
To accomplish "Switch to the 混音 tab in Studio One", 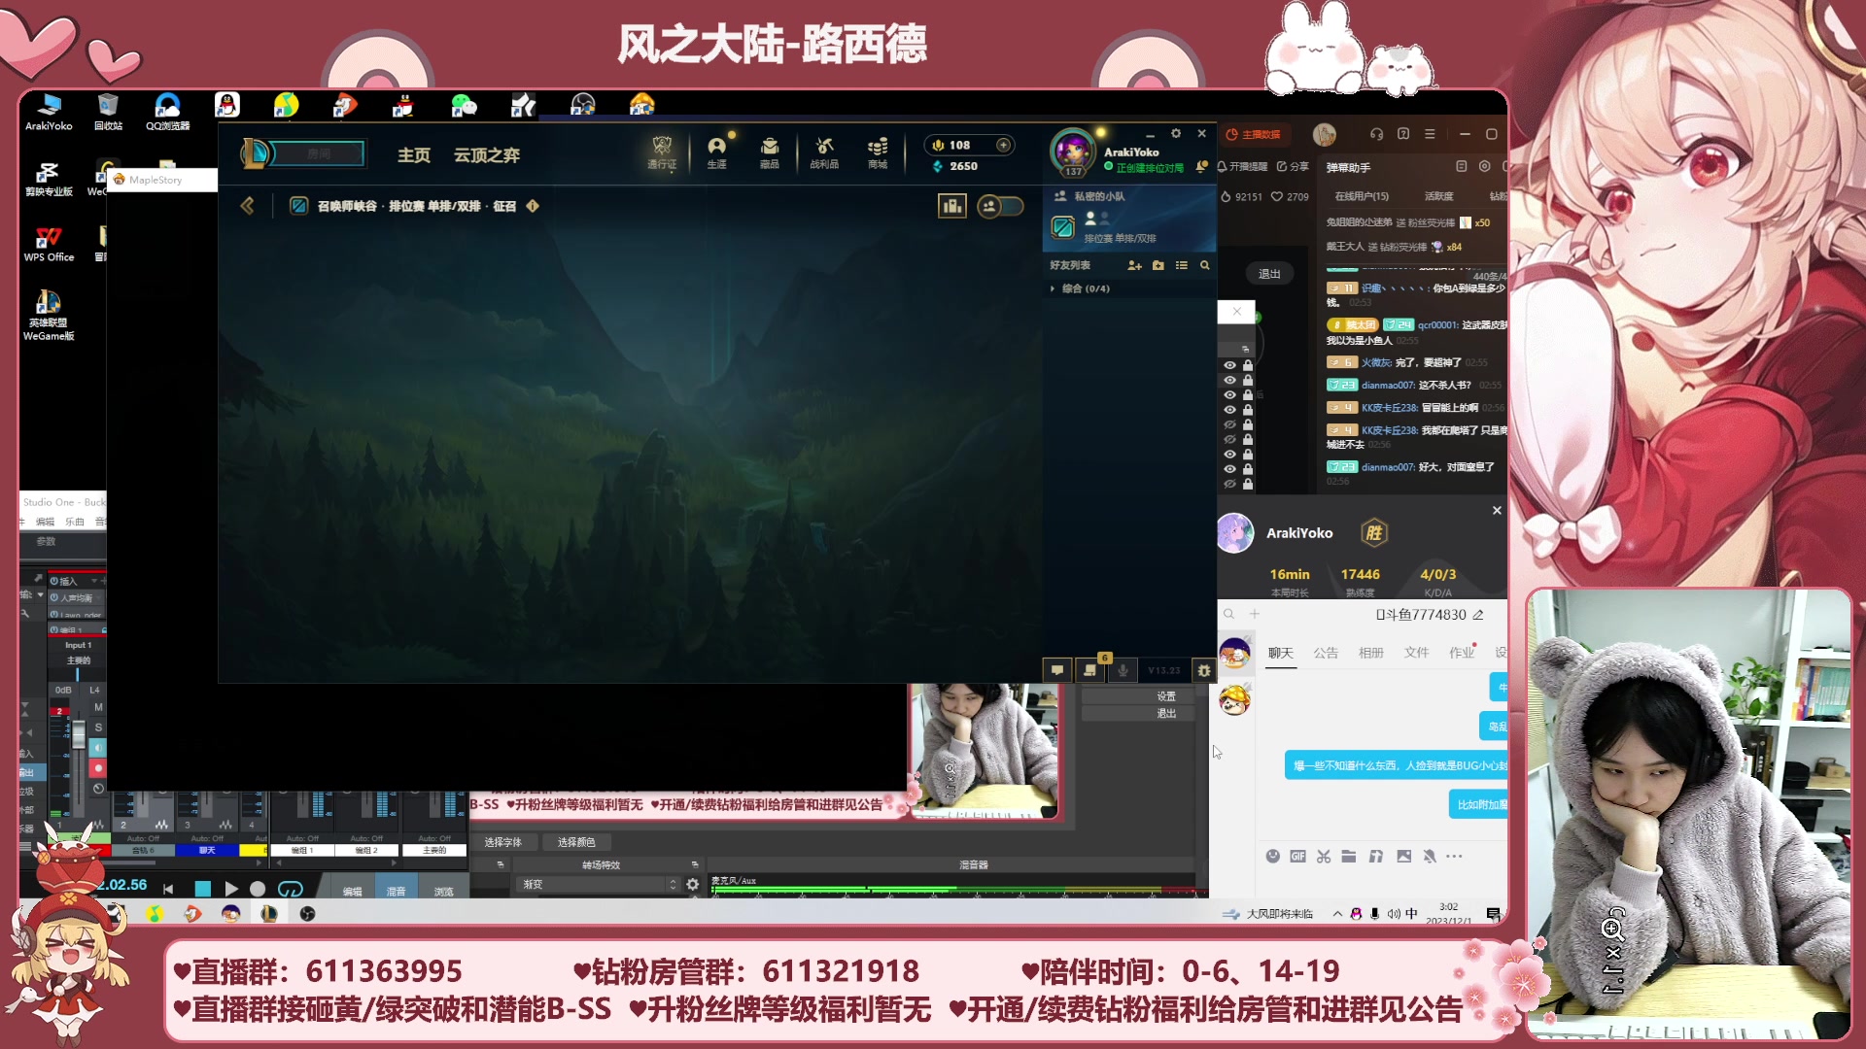I will (x=397, y=889).
